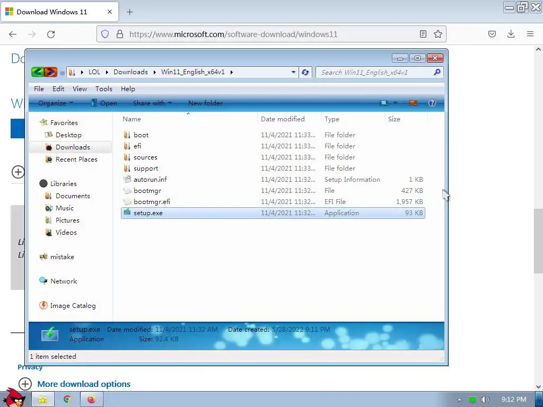Viewport: 543px width, 407px height.
Task: Open the Music library
Action: [64, 208]
